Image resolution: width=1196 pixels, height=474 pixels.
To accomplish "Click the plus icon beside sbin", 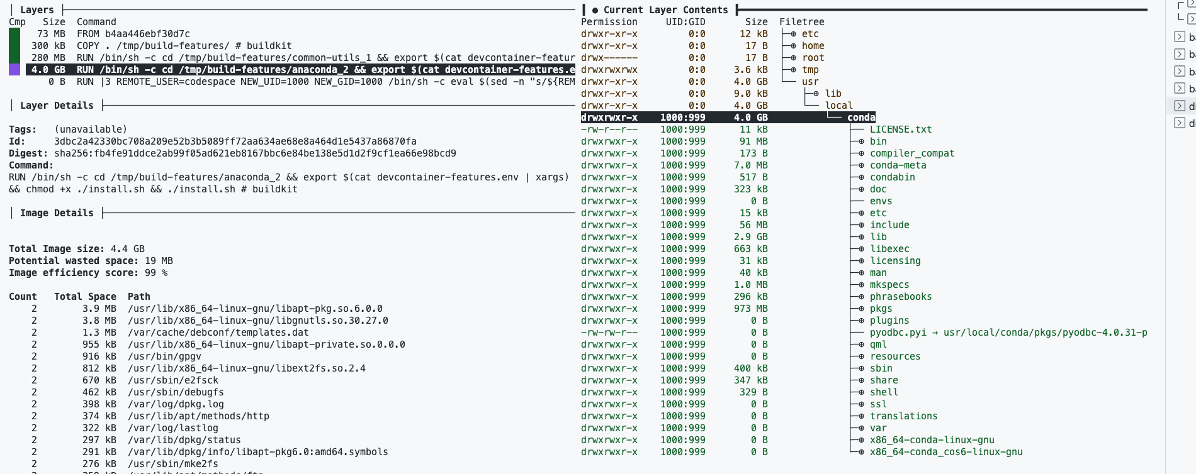I will coord(861,368).
